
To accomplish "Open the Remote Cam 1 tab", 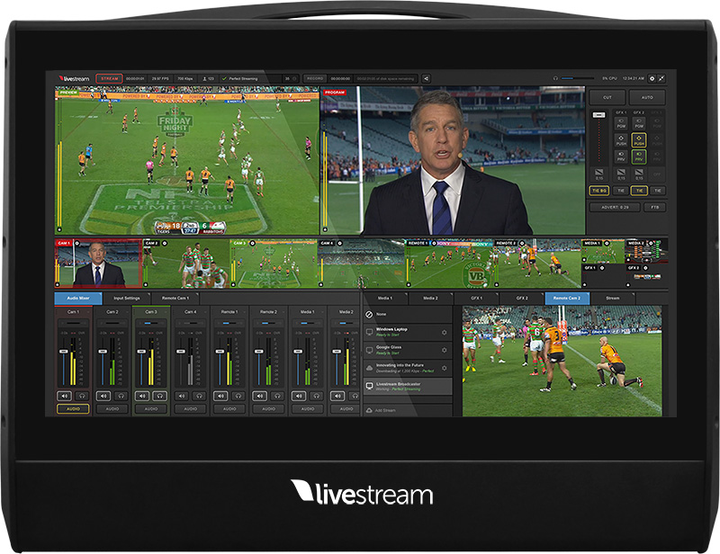I will click(x=175, y=299).
